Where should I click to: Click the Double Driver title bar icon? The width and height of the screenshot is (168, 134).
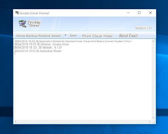coord(17,13)
